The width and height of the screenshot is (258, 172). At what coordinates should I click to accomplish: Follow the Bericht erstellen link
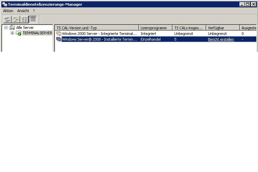[x=221, y=39]
